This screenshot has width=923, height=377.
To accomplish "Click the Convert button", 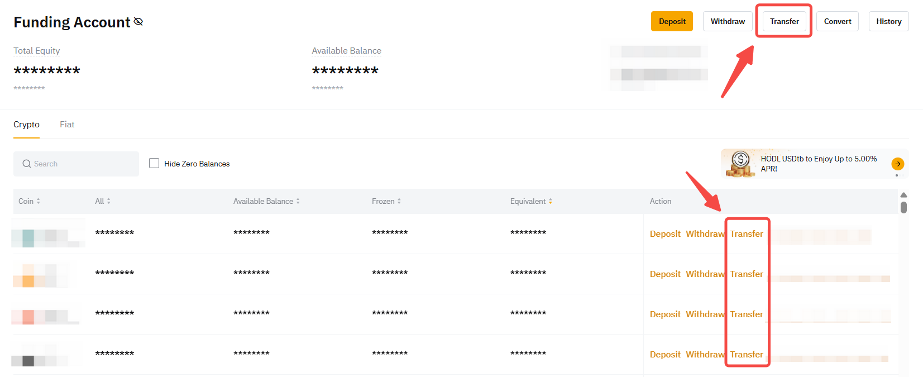I will pos(837,21).
